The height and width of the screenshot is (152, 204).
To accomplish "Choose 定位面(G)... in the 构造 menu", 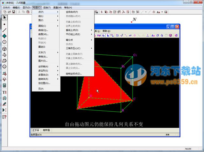I will [46, 83].
